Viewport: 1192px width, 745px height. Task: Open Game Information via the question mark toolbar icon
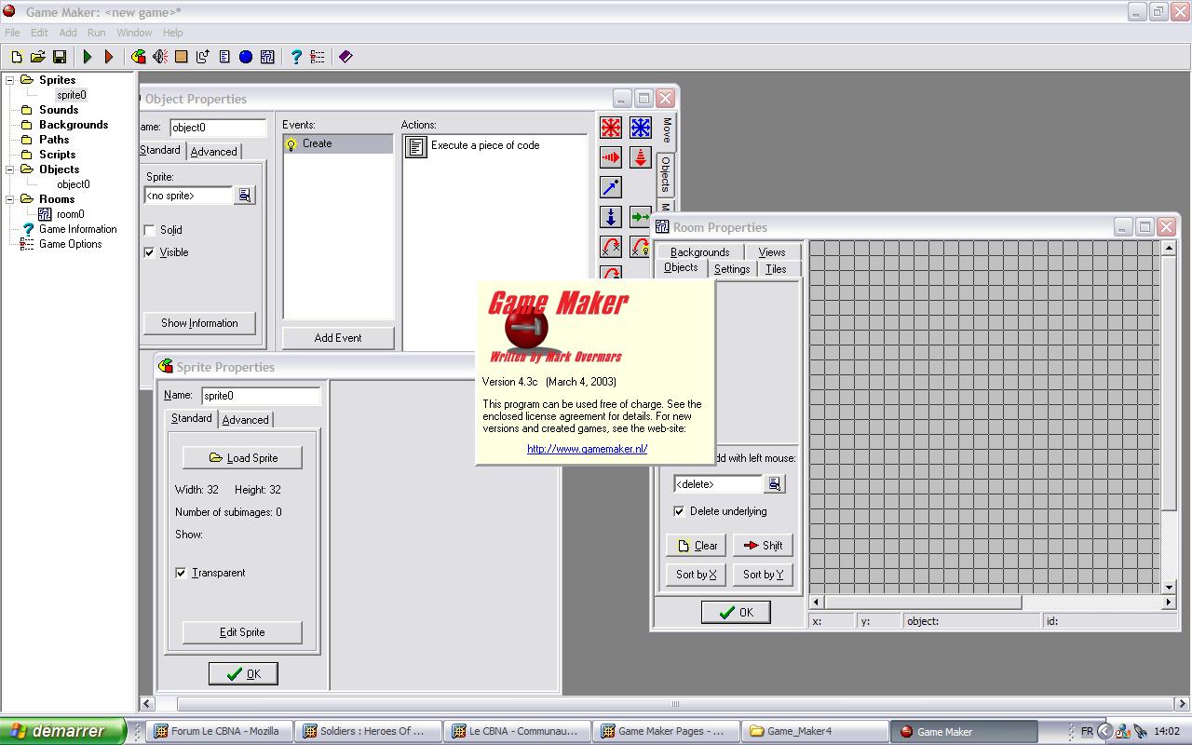point(296,57)
